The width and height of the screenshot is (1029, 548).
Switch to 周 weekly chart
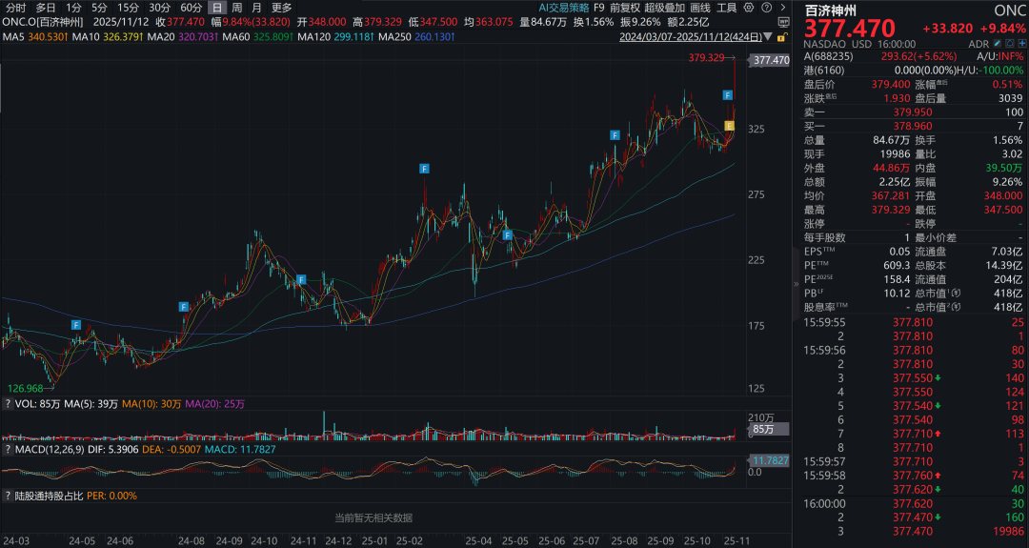(237, 8)
